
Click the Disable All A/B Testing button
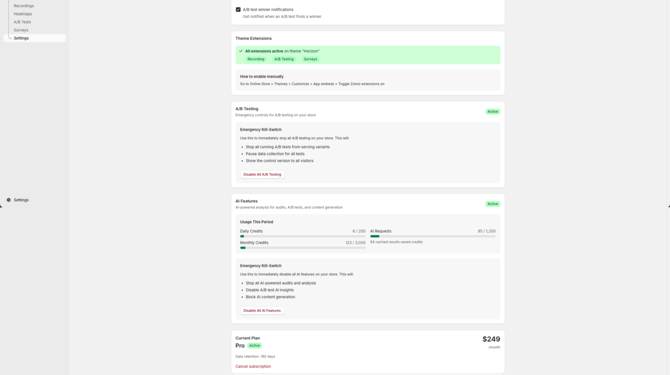[x=262, y=174]
